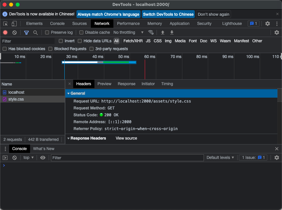Focus the console Filter input field
282x210 pixels.
tap(127, 158)
